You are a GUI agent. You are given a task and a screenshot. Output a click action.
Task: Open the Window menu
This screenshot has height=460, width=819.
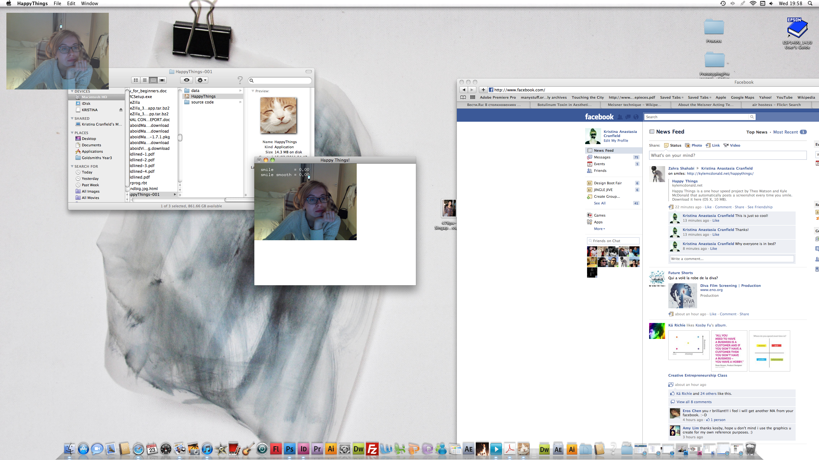(89, 4)
